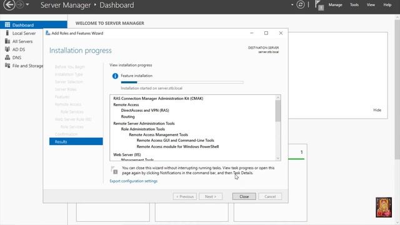Image resolution: width=400 pixels, height=225 pixels.
Task: Click the File and Storage icon
Action: (x=7, y=66)
